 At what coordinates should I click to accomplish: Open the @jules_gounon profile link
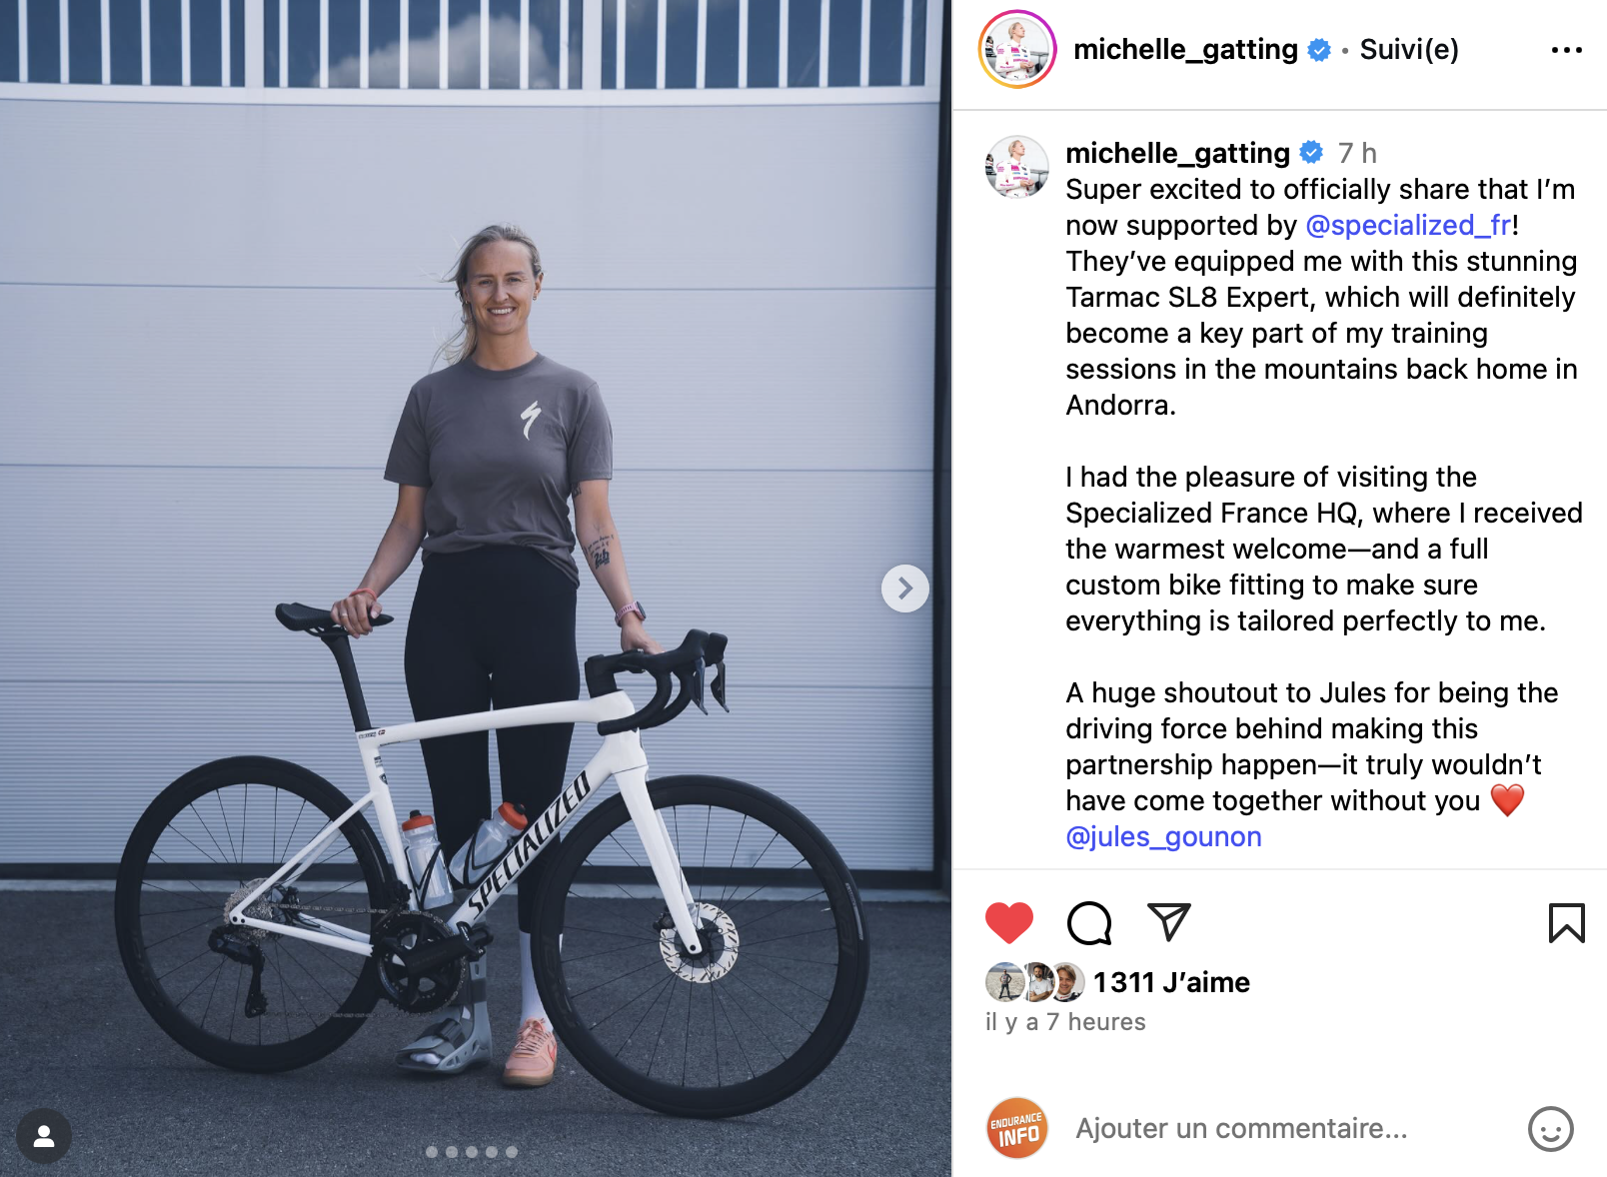pos(1163,836)
